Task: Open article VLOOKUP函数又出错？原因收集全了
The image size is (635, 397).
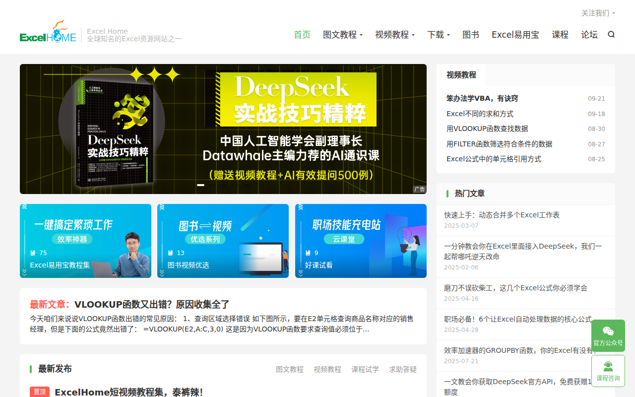Action: (152, 304)
